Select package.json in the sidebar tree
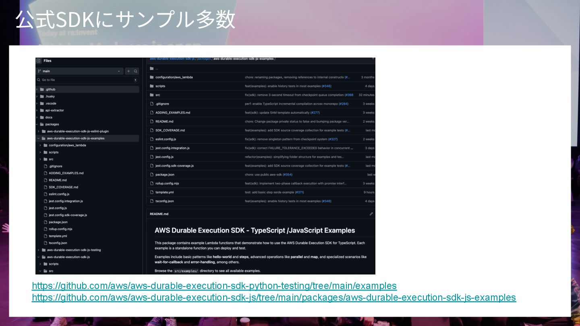580x326 pixels. pos(58,222)
